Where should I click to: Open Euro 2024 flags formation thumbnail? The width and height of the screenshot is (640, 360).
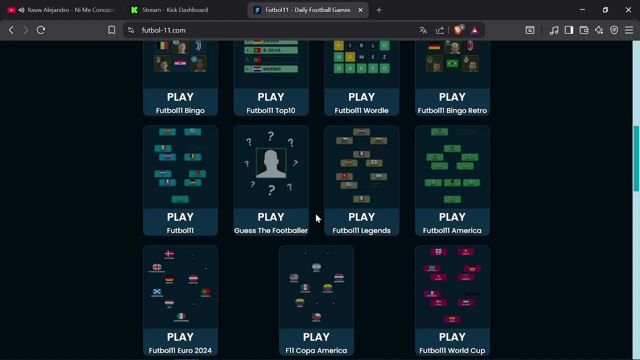pyautogui.click(x=180, y=287)
